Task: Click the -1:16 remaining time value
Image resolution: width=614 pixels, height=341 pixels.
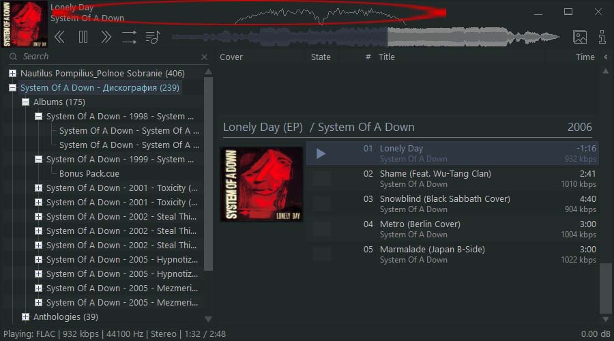Action: 586,149
